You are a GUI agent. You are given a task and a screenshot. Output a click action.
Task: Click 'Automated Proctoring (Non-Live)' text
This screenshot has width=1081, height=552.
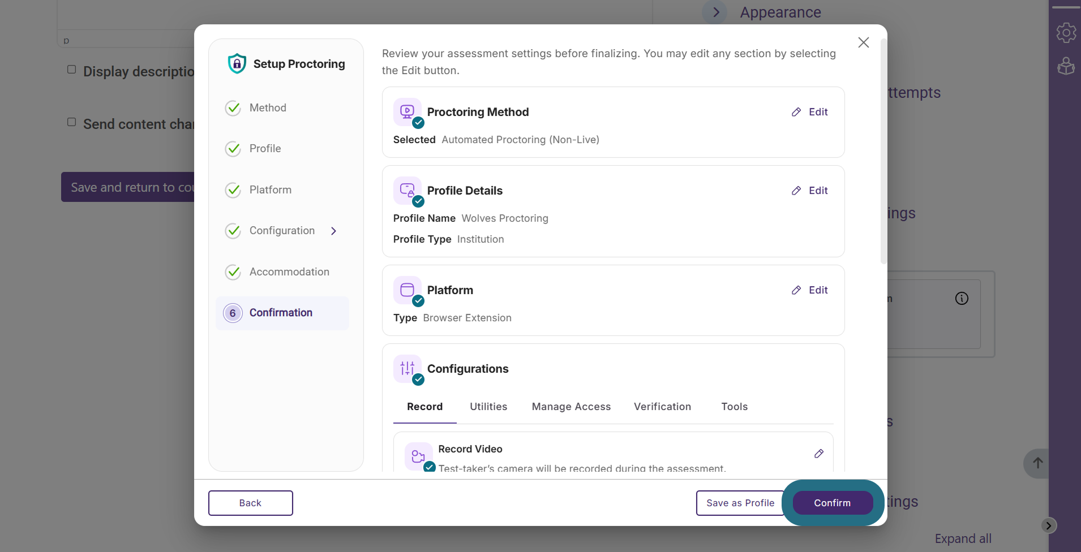point(520,140)
